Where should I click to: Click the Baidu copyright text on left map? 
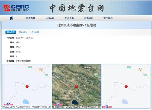27,107
